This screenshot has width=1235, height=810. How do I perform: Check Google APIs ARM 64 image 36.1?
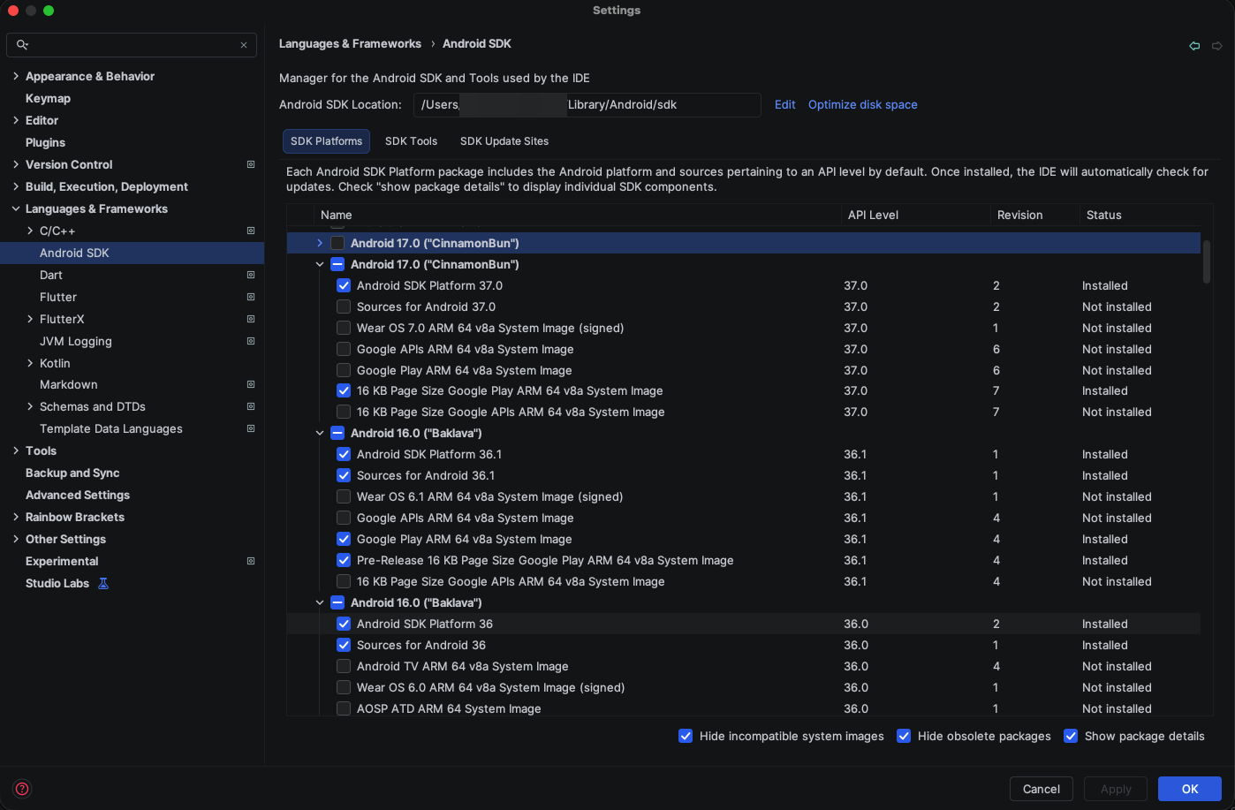(x=344, y=518)
